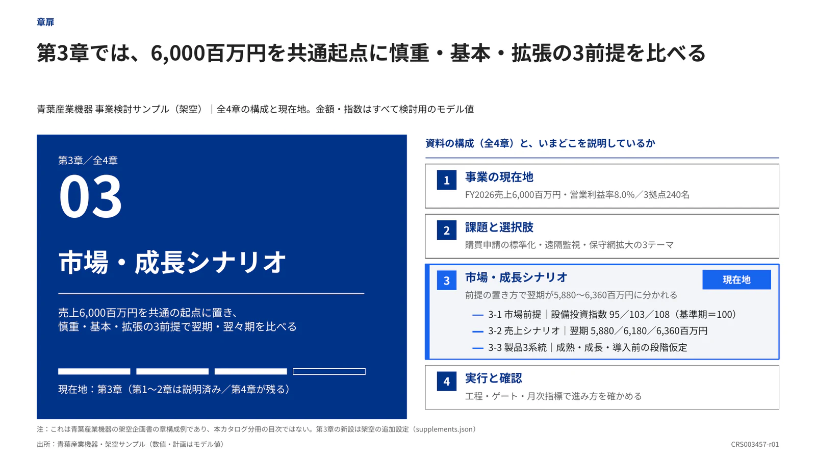Image resolution: width=816 pixels, height=459 pixels.
Task: Click the empty fourth progress segment
Action: 329,371
